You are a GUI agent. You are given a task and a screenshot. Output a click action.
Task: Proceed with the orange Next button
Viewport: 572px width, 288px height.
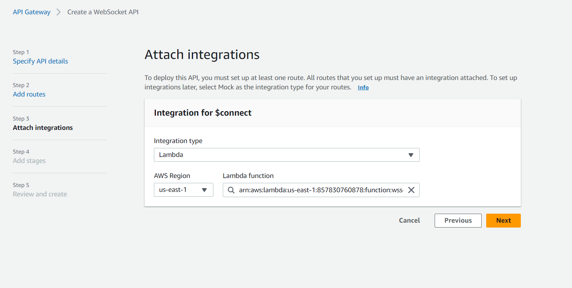pos(503,220)
